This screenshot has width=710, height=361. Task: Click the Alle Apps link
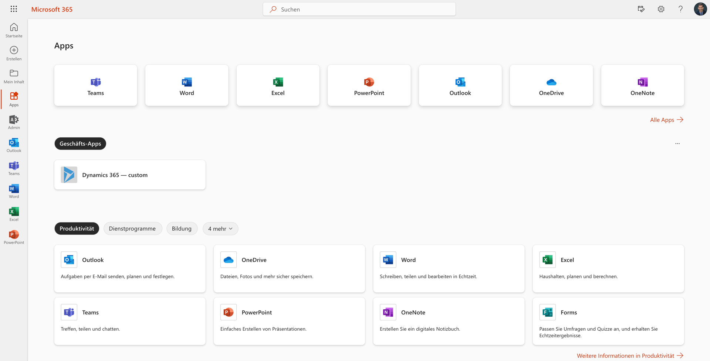pyautogui.click(x=666, y=120)
